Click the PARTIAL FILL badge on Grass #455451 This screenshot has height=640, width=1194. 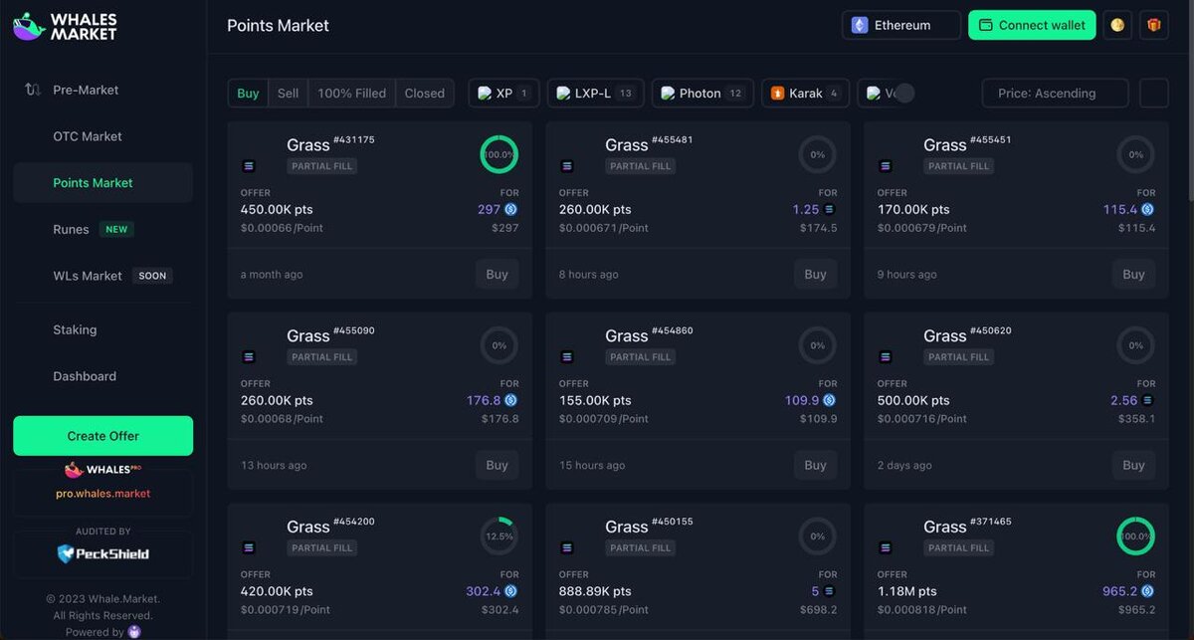959,166
